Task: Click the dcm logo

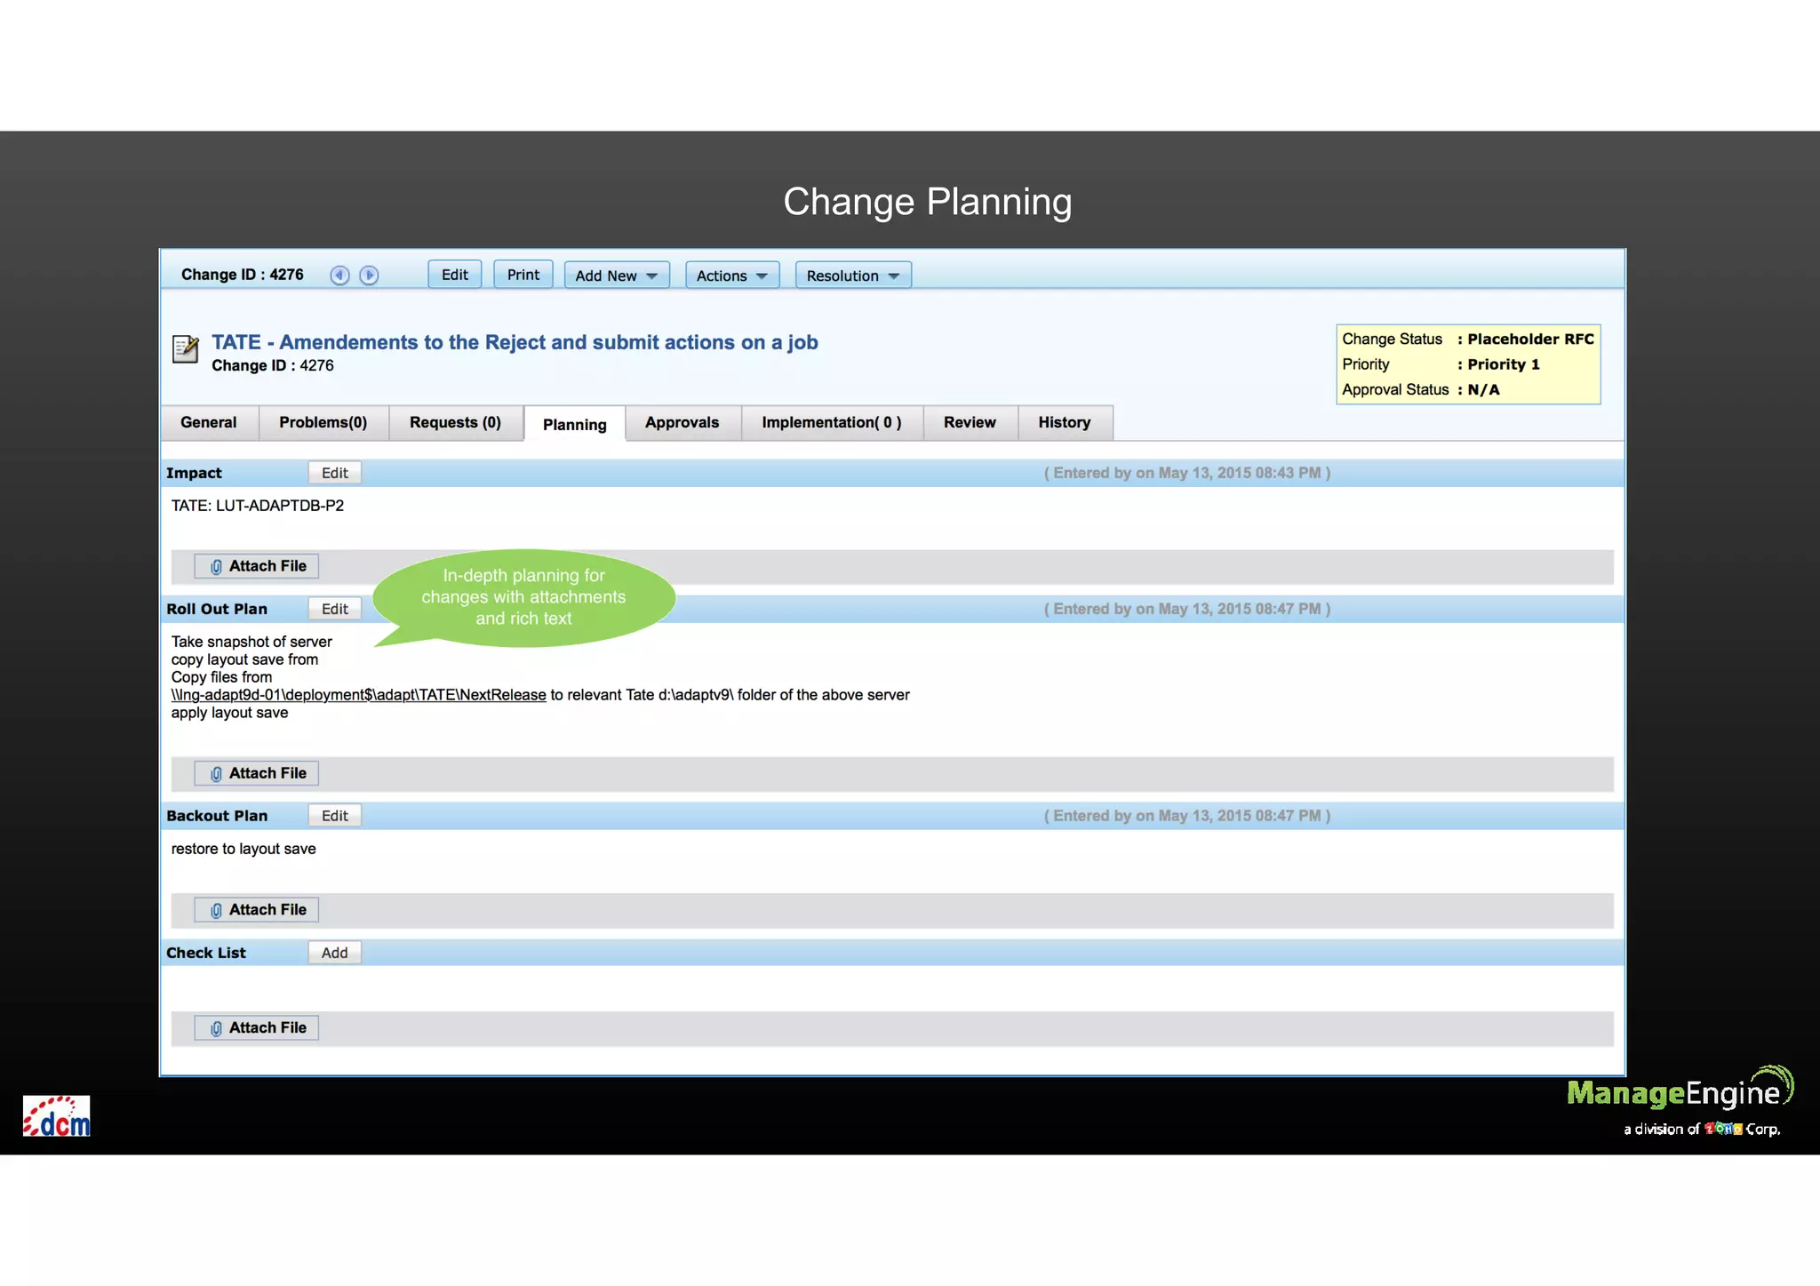Action: pyautogui.click(x=57, y=1116)
